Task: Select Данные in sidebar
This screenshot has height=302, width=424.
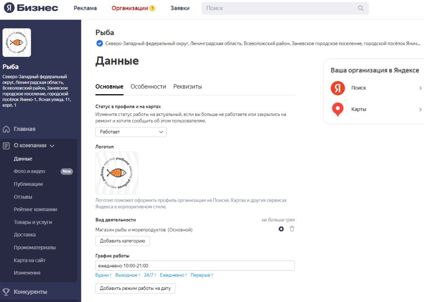Action: coord(23,159)
